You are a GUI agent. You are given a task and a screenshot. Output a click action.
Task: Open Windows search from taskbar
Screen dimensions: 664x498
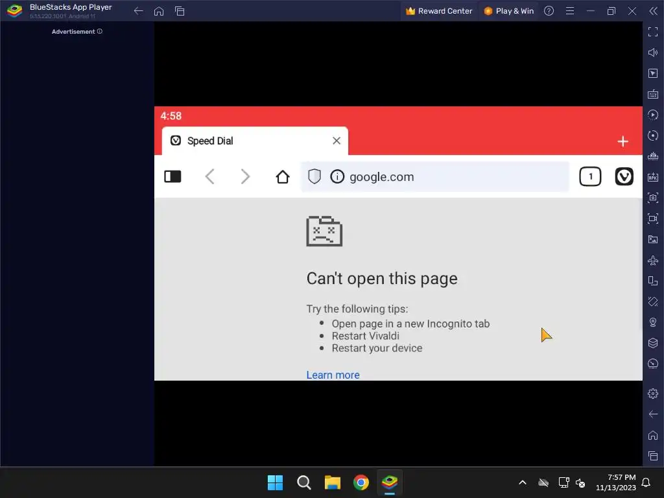[303, 482]
